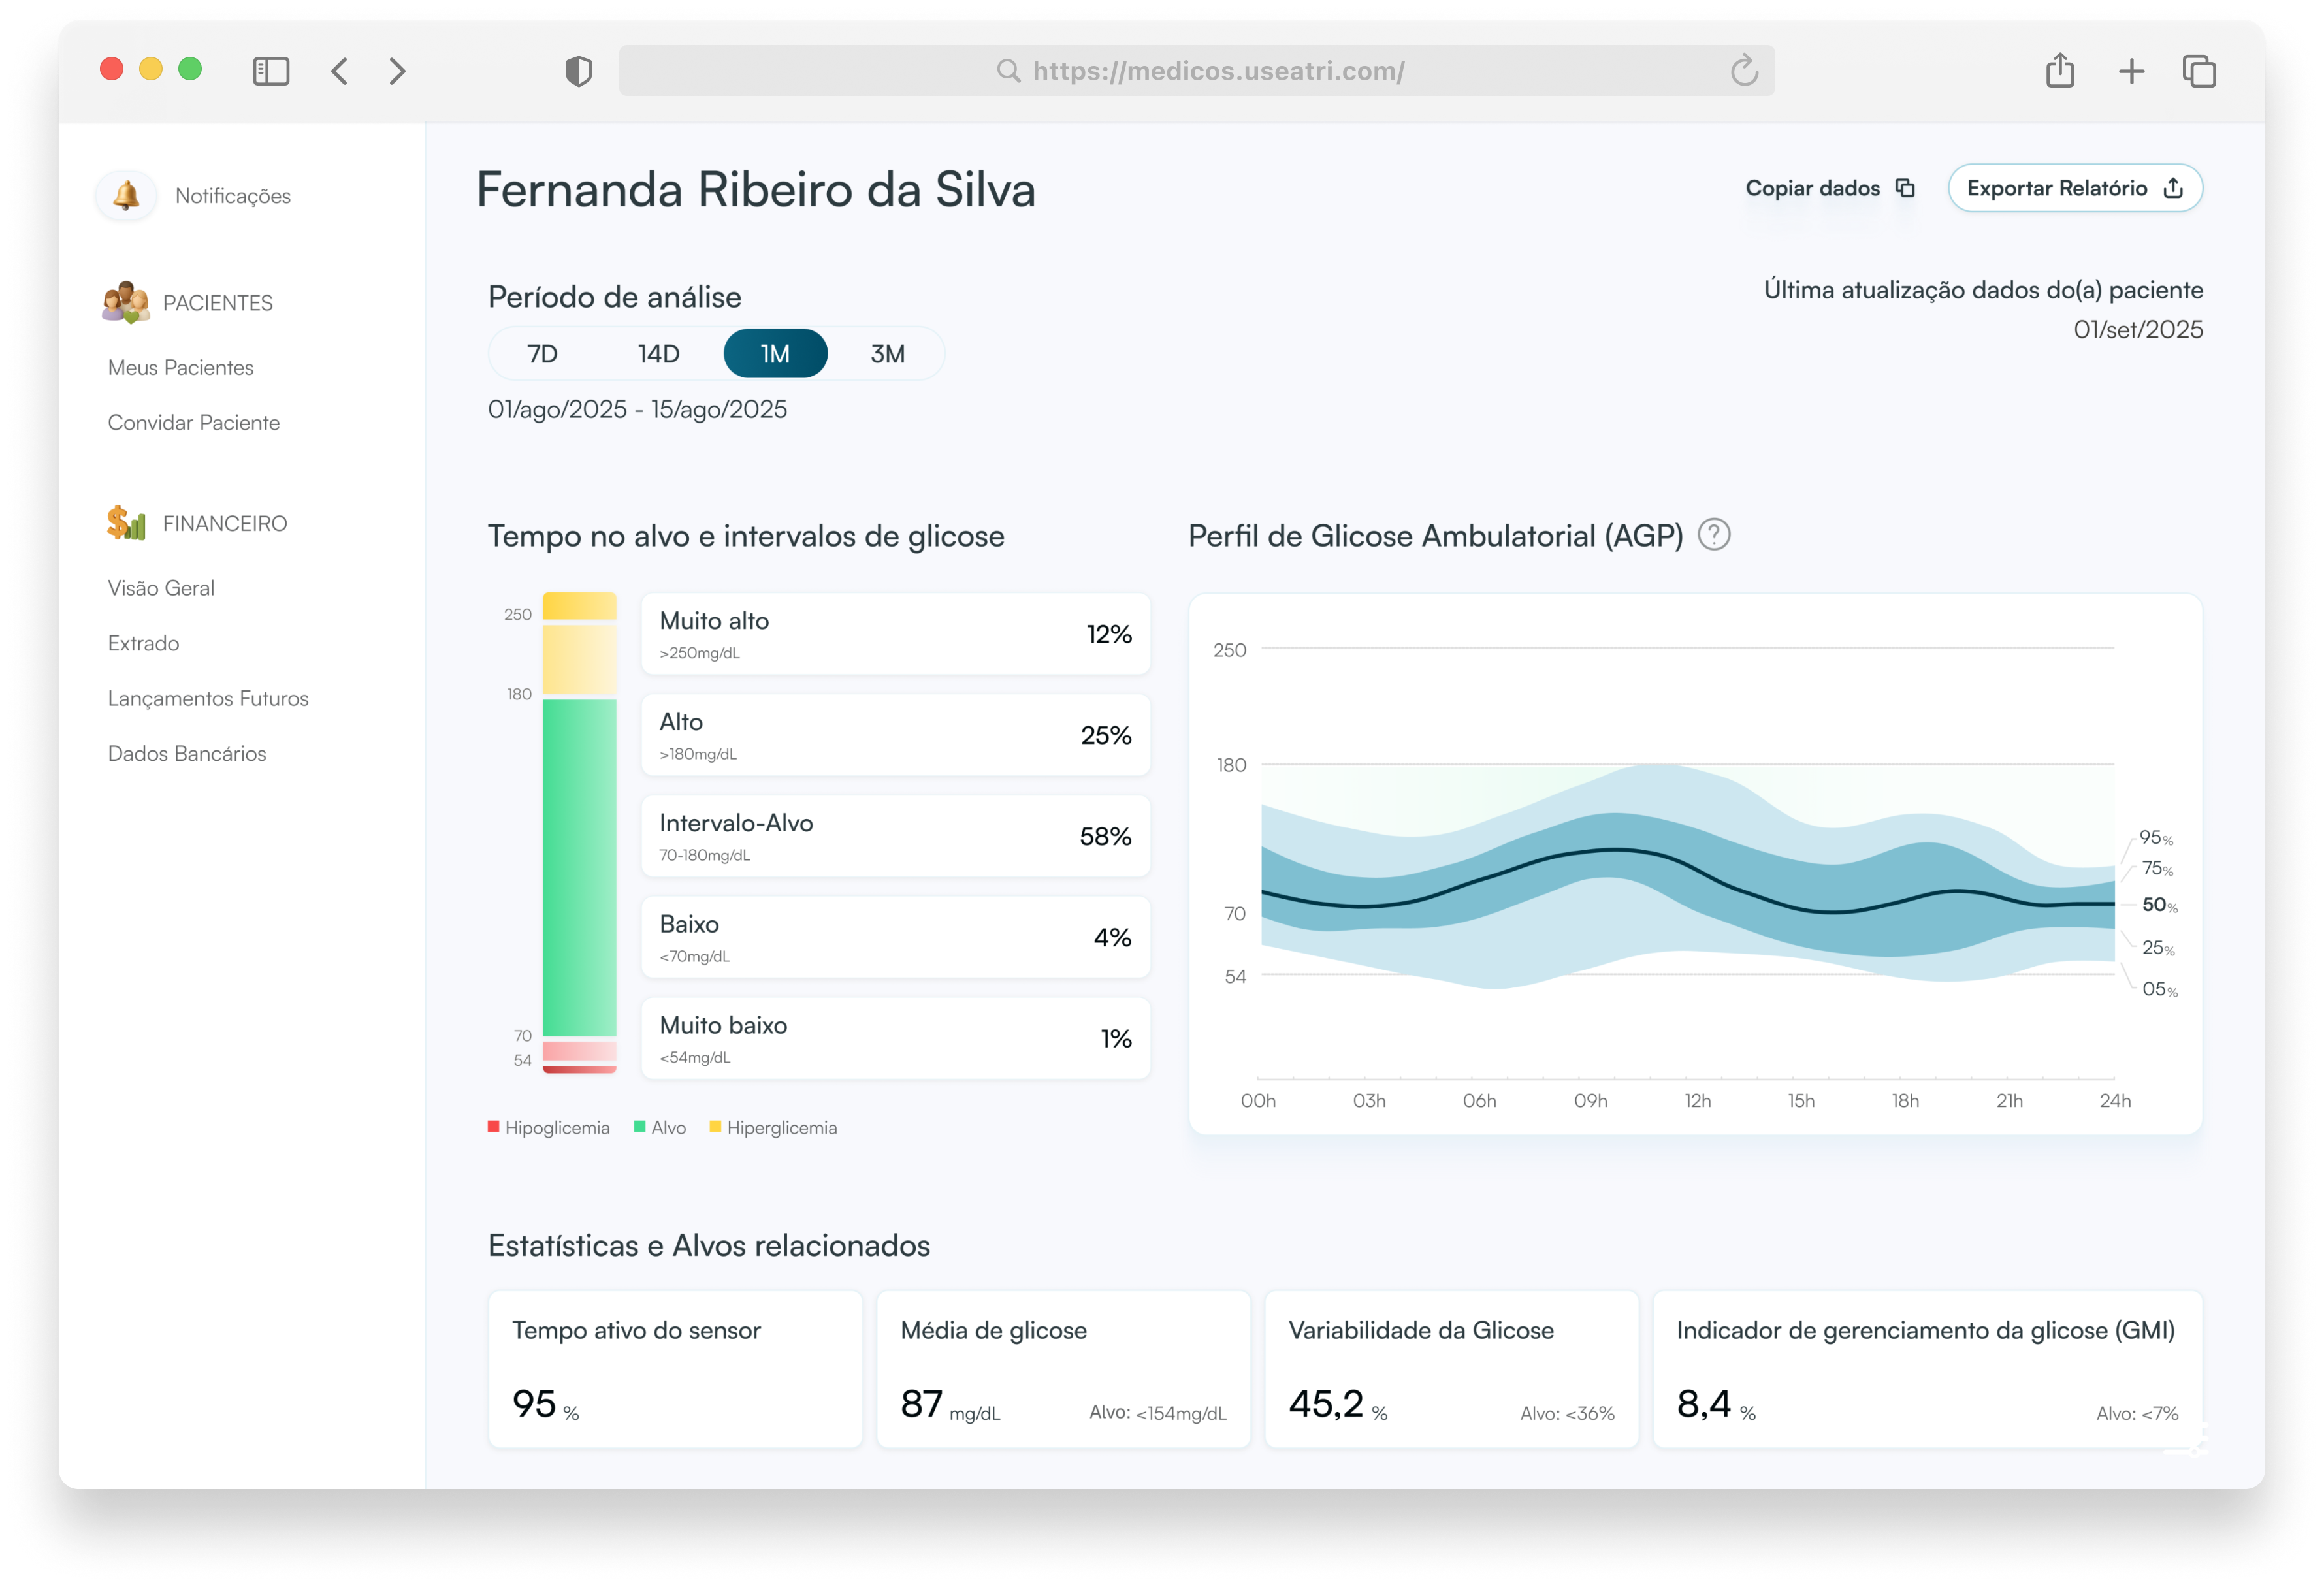The image size is (2324, 1587).
Task: Open Meus Pacientes in sidebar
Action: pos(181,367)
